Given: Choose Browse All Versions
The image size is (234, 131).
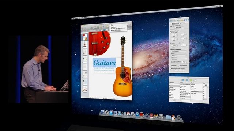Looking at the screenshot, I should (x=116, y=30).
